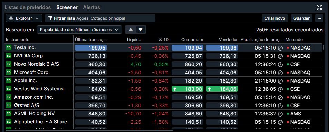Click ASML net change -10,70

[x=133, y=114]
